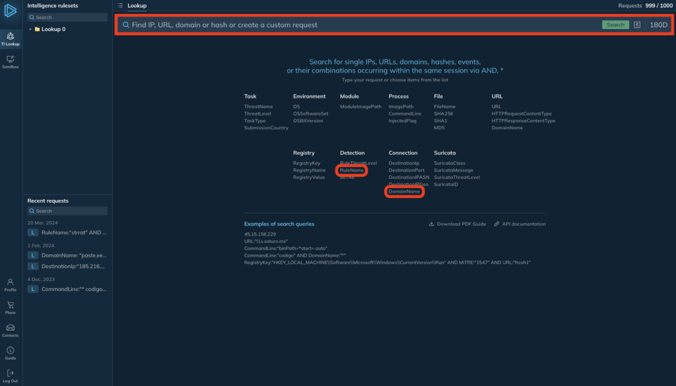Toggle the list icon next to Lookup tab
Screen dimensions: 676x386
[119, 5]
